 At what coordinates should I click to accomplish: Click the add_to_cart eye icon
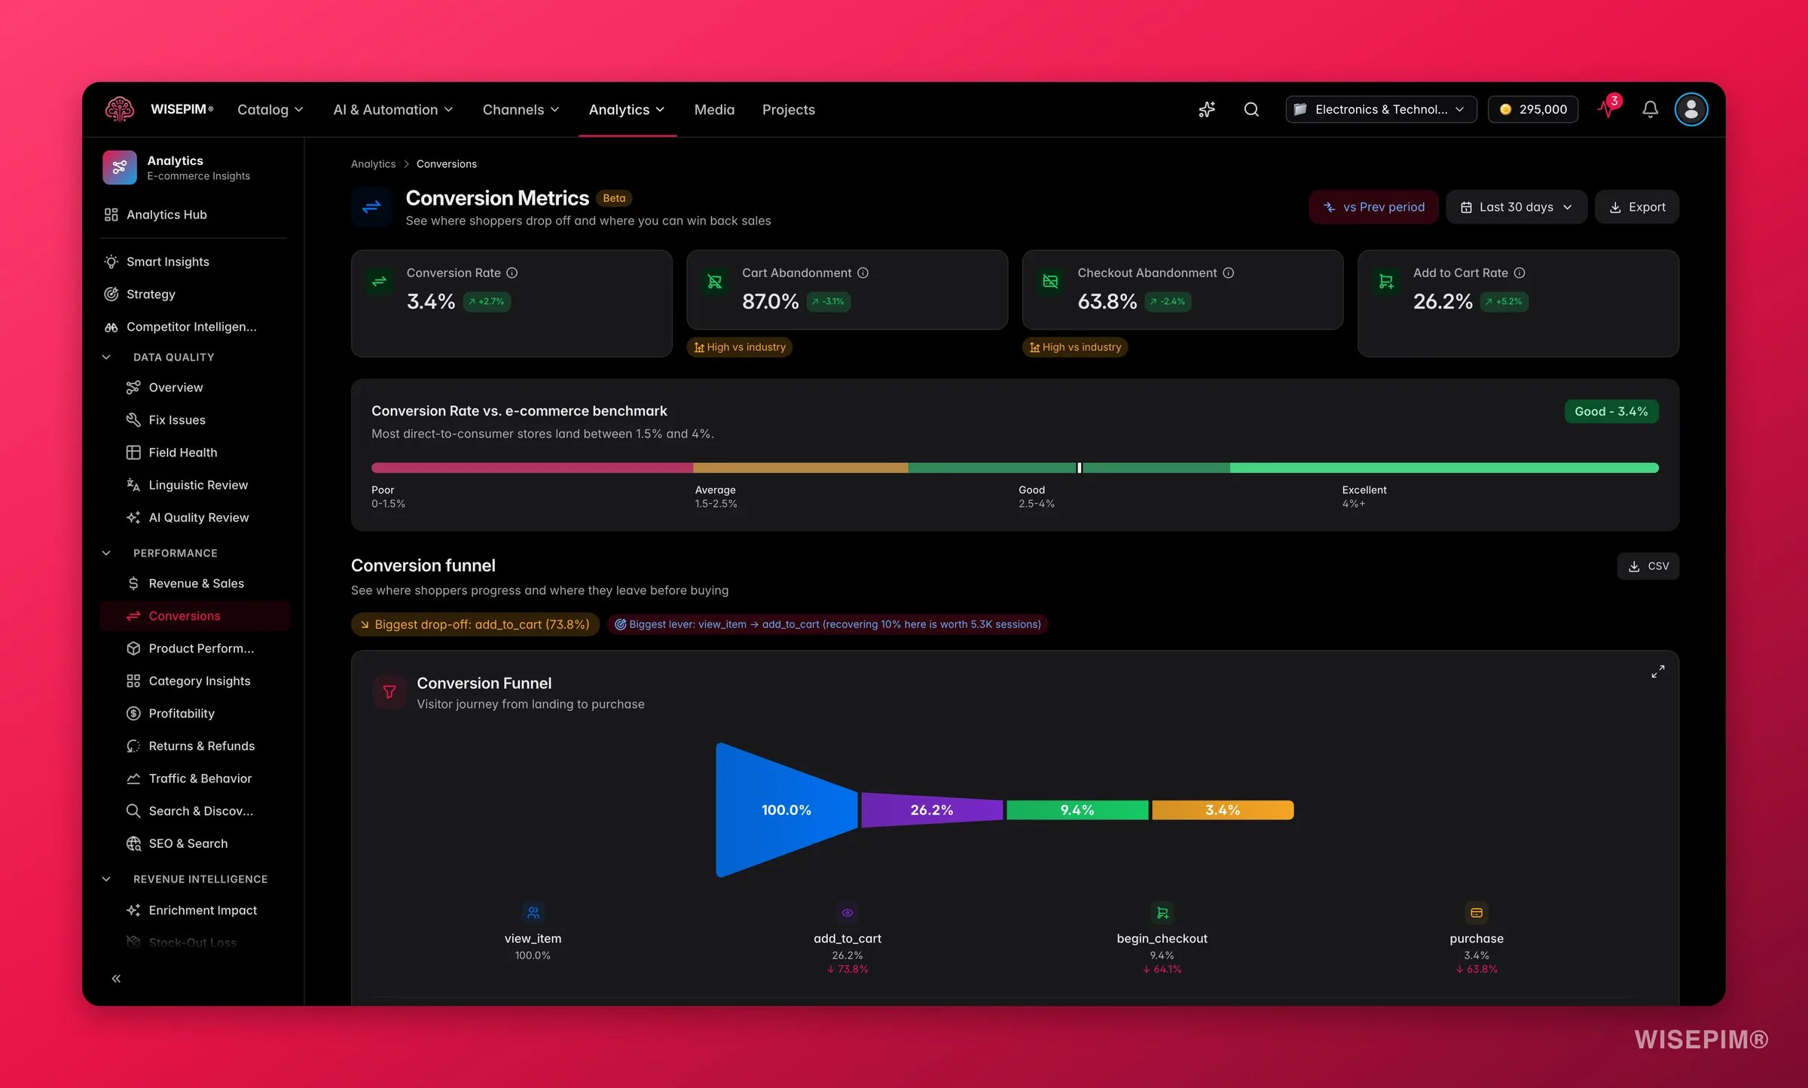point(847,913)
